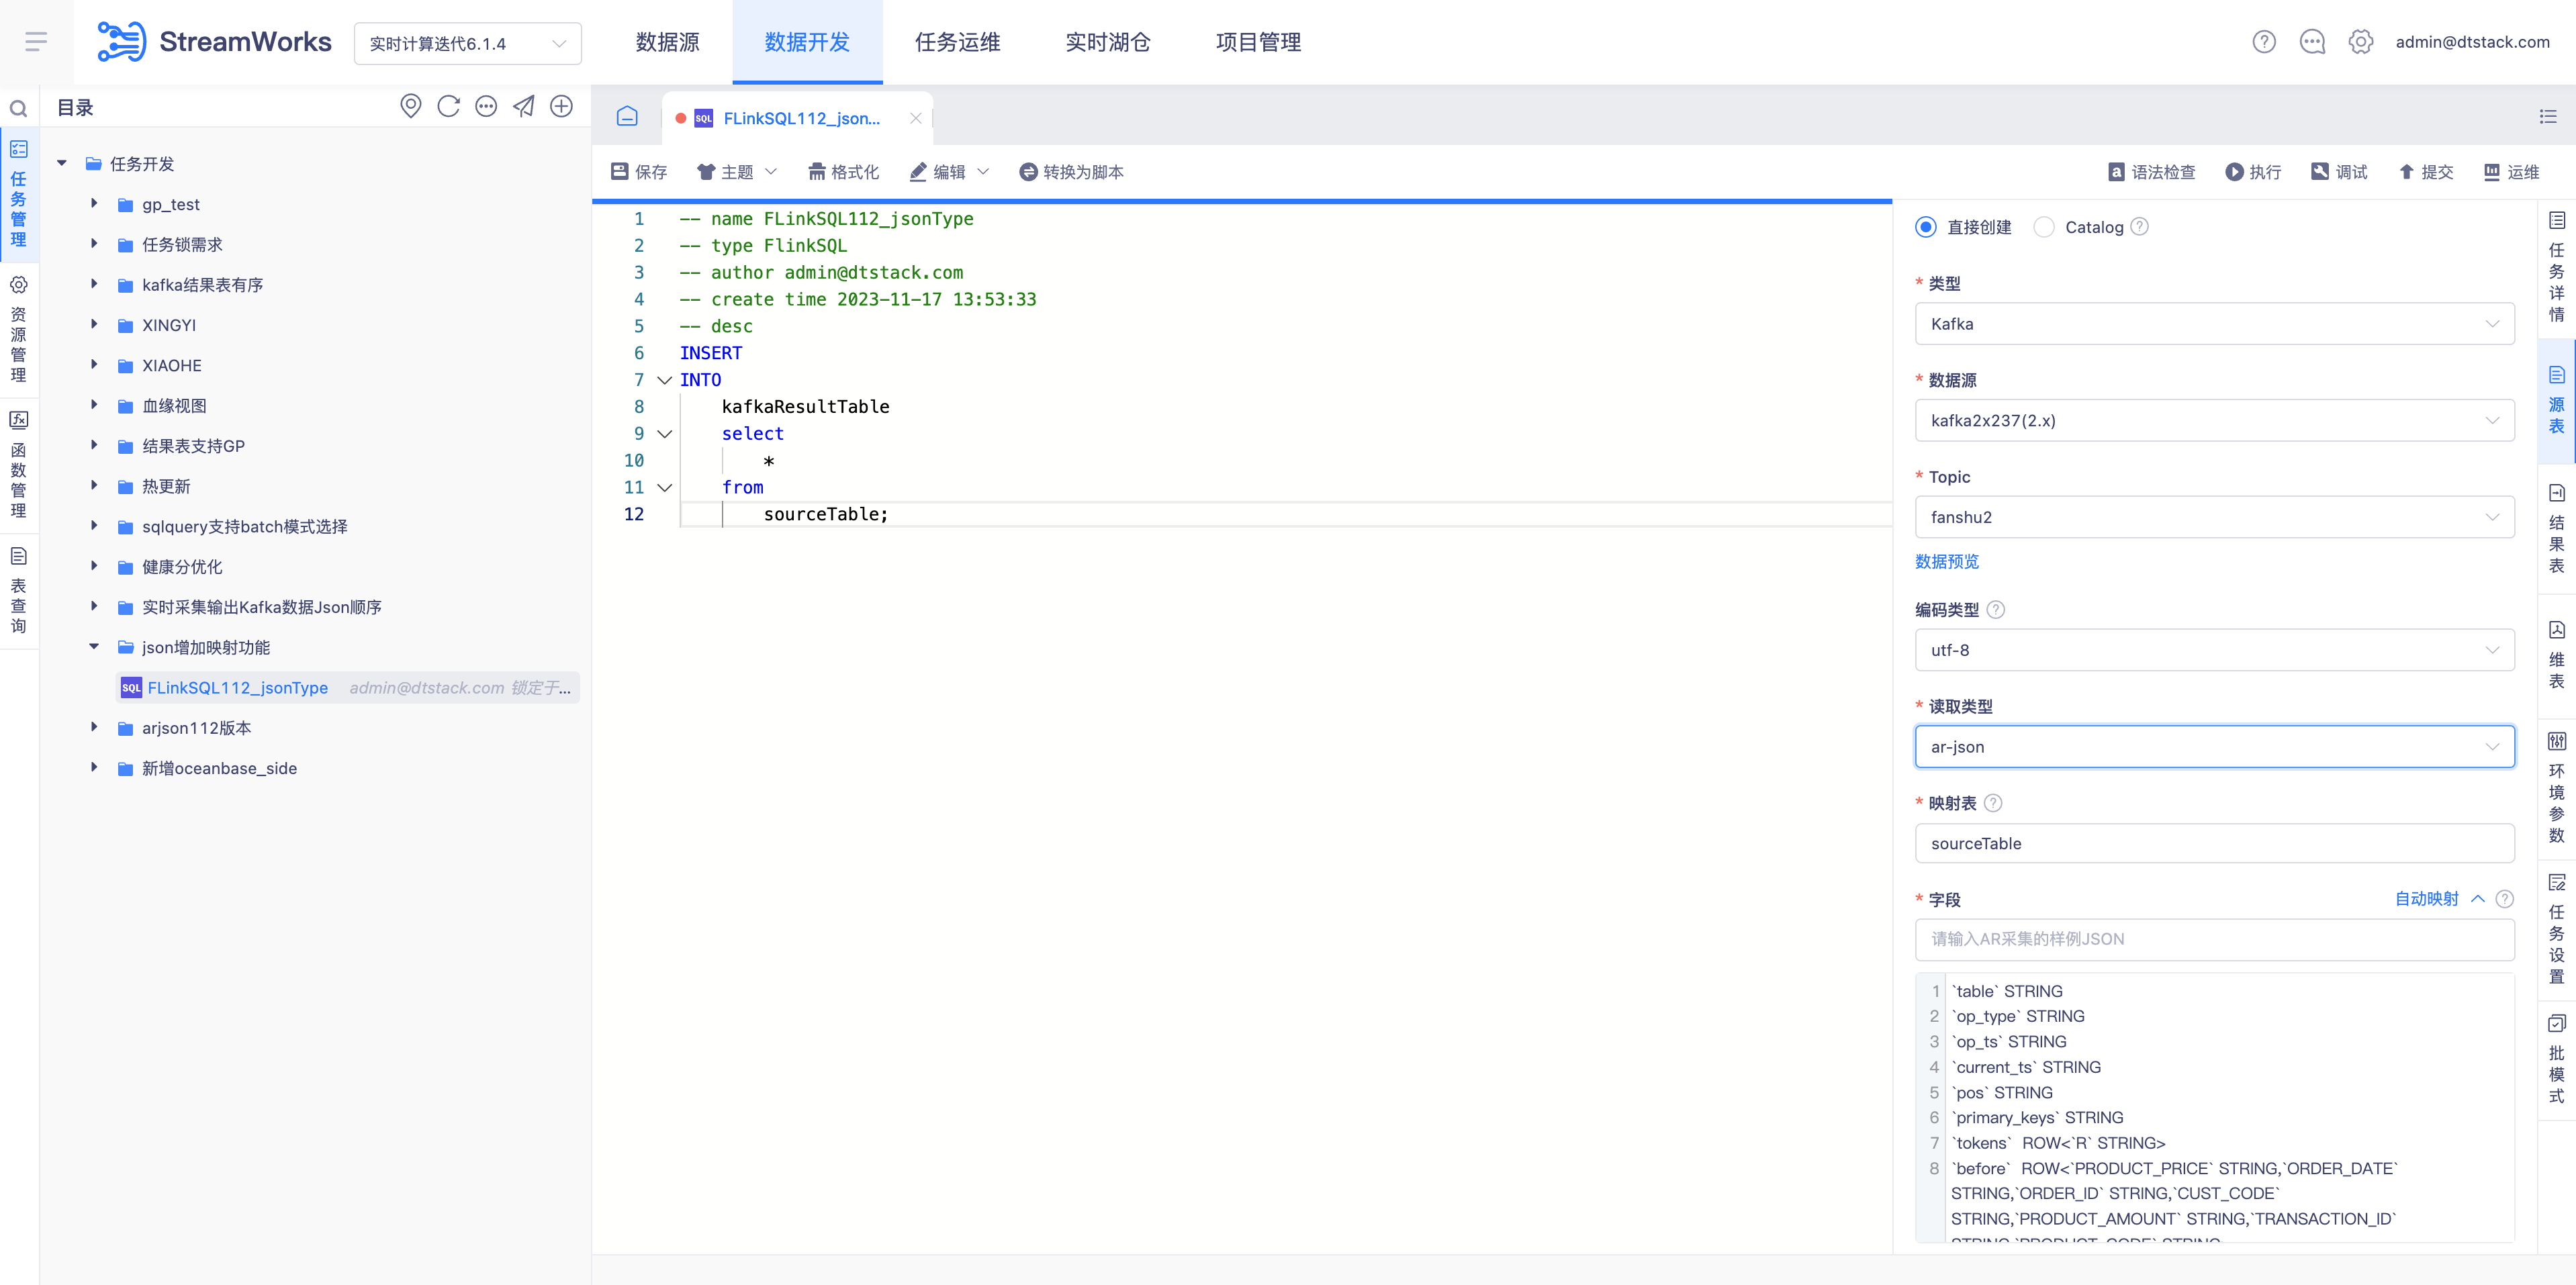Switch to 数据源 top menu
This screenshot has width=2576, height=1285.
coord(667,42)
